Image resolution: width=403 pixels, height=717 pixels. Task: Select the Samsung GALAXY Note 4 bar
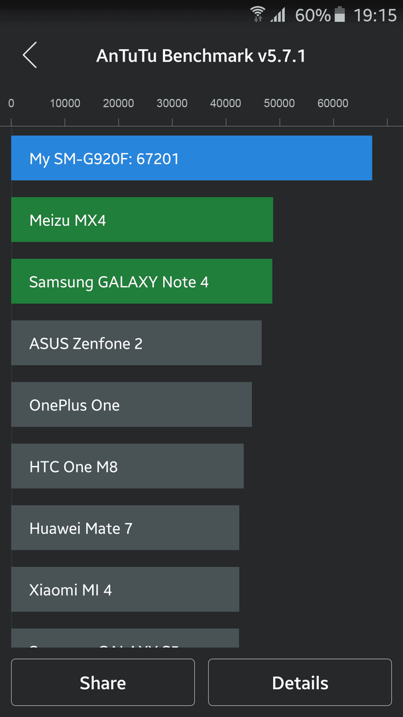click(x=141, y=281)
